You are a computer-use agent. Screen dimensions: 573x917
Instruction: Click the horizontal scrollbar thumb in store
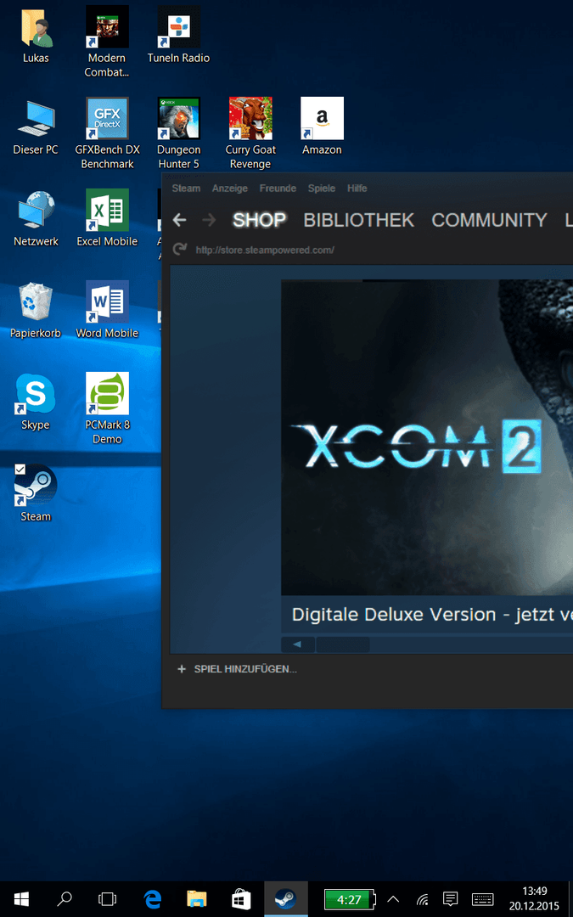click(343, 644)
